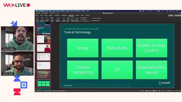The image size is (182, 102).
Task: Toggle the Play Narrations checkbox
Action: pos(80,18)
